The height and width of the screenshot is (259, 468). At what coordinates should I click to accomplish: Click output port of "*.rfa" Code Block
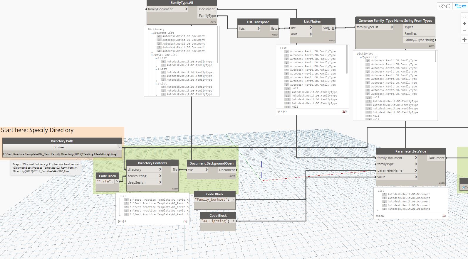(117, 181)
